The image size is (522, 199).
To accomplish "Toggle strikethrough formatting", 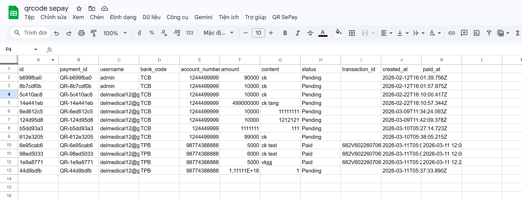I will pos(310,33).
